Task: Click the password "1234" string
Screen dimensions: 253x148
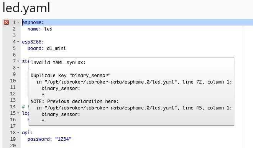Action: [63, 139]
